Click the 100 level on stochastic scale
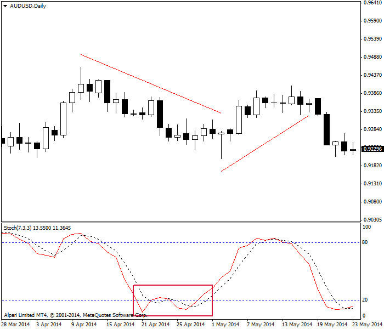Image resolution: width=384 pixels, height=329 pixels. pos(367,226)
